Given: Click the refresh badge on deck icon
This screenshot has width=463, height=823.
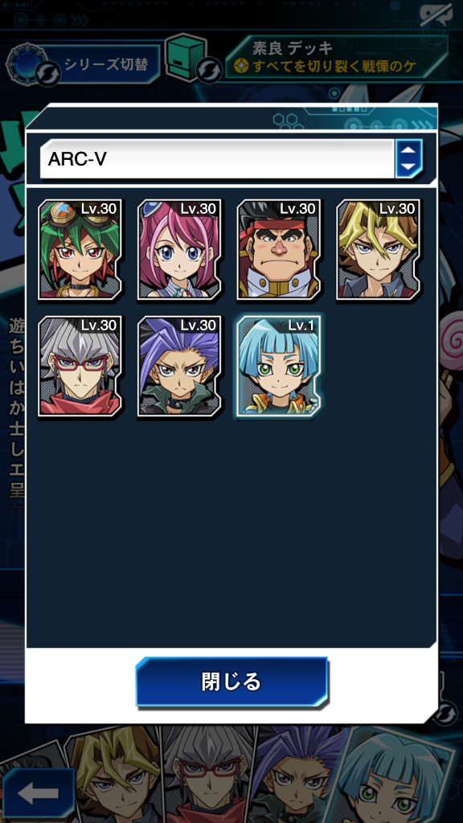Looking at the screenshot, I should coord(211,69).
